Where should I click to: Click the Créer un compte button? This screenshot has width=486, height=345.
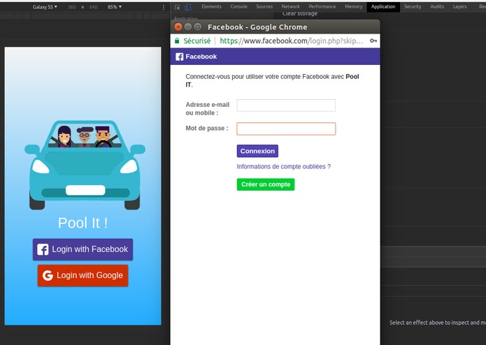point(266,184)
